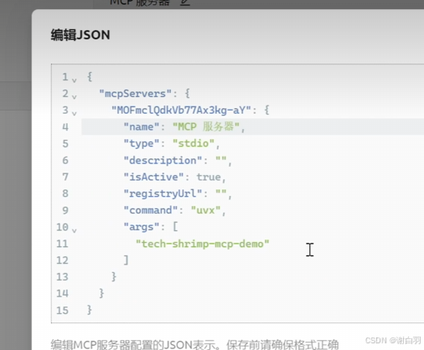Click the "tech-shrimp-mcp-demo" argument string
This screenshot has height=350, width=424.
pyautogui.click(x=203, y=244)
